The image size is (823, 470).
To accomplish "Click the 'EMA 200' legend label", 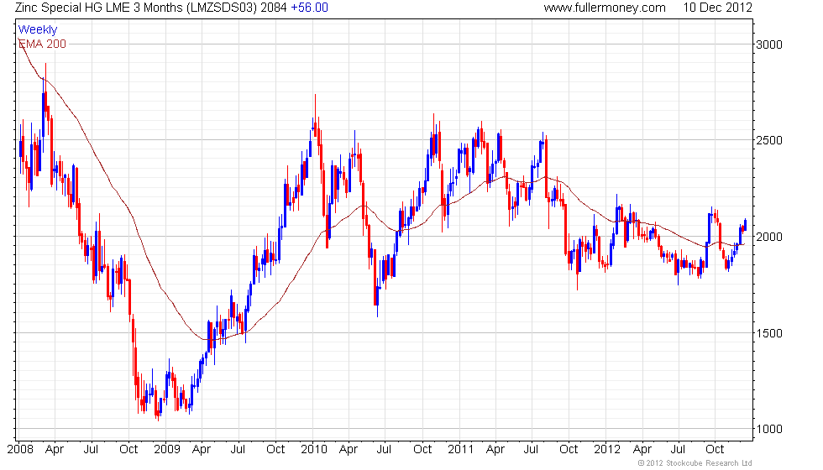I will click(x=42, y=44).
